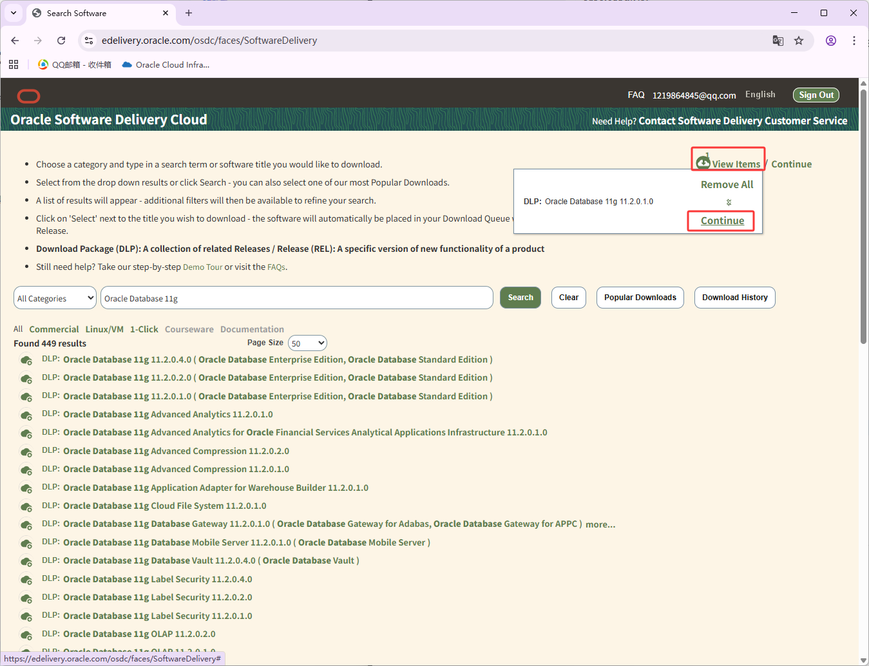Viewport: 869px width, 666px height.
Task: Select the Courseware filter tab
Action: pos(189,329)
